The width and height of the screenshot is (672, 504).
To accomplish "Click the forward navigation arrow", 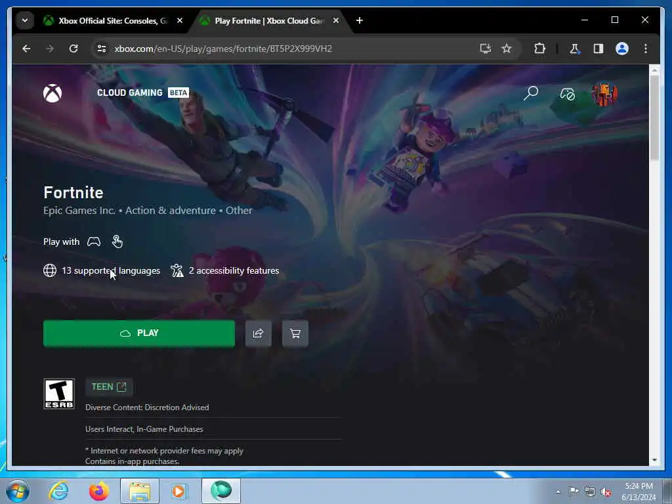I will [x=50, y=49].
